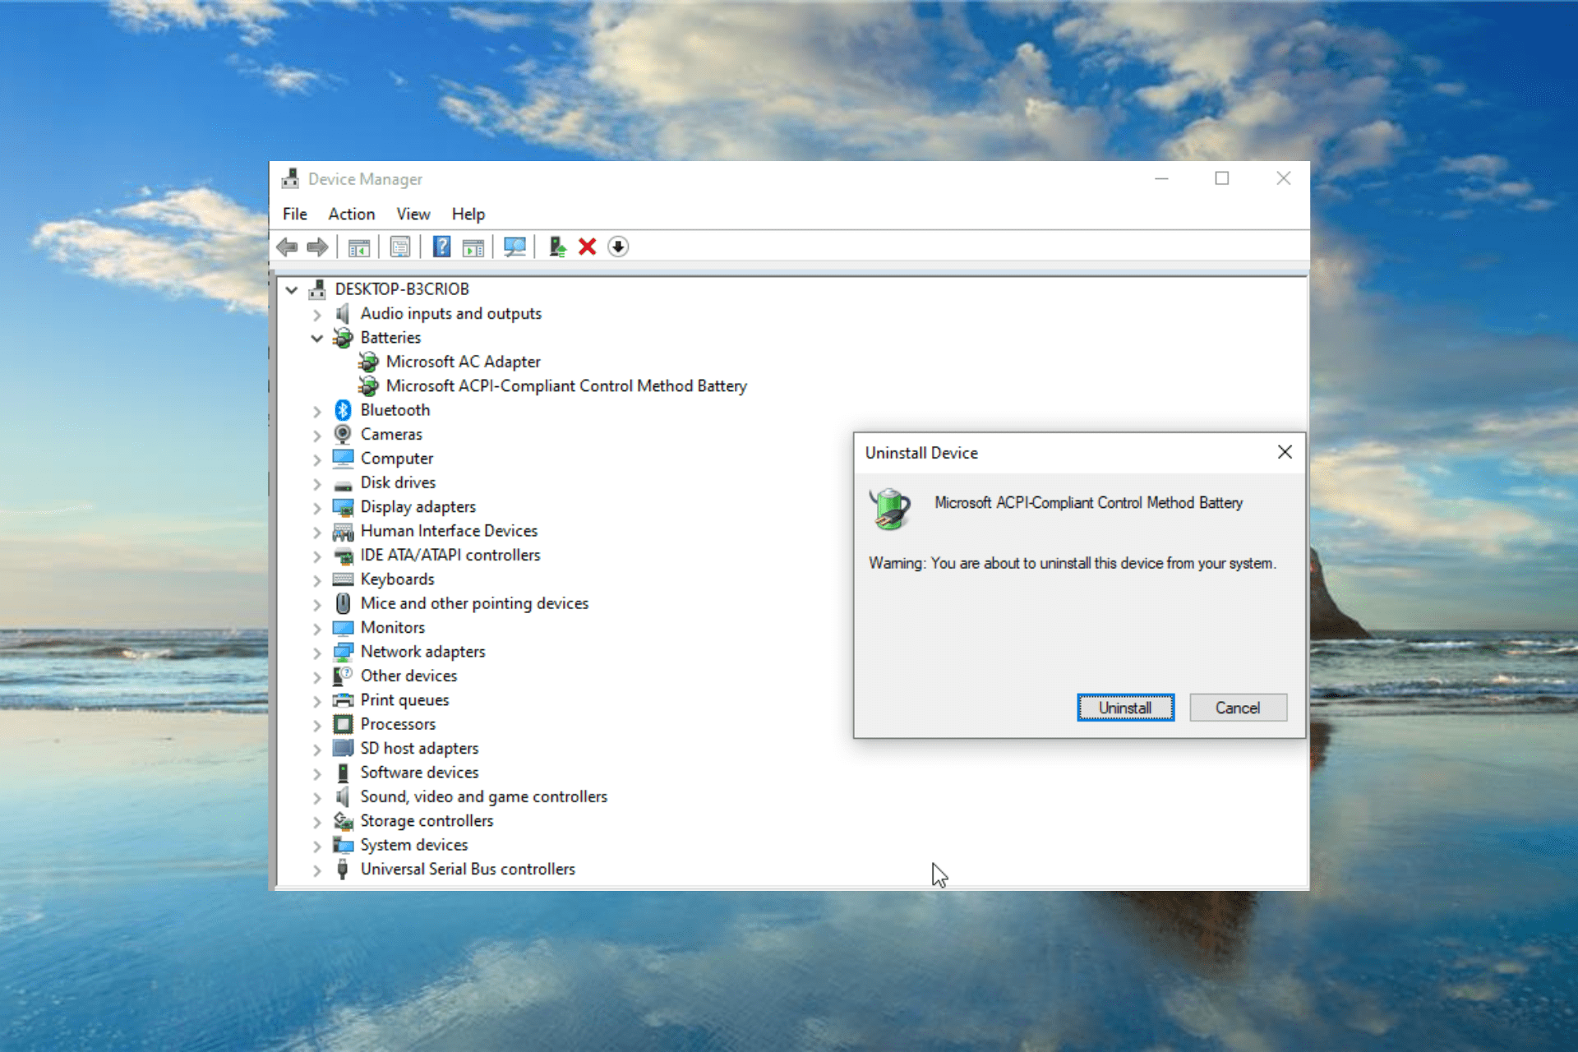This screenshot has height=1052, width=1578.
Task: Collapse the Batteries category
Action: click(x=316, y=338)
